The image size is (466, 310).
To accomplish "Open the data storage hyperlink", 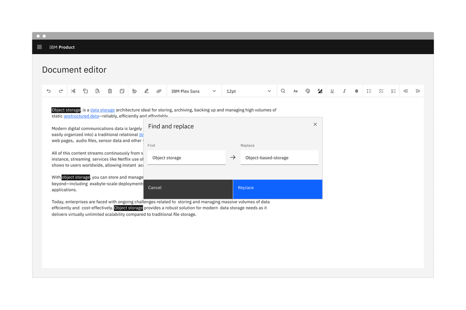I will (x=102, y=110).
